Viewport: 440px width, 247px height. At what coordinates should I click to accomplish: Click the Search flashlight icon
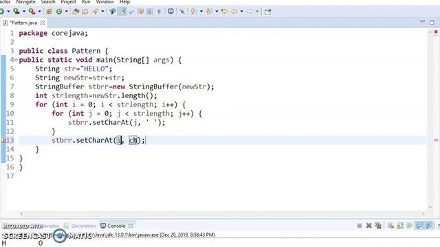(96, 12)
